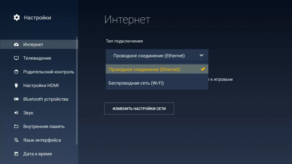The image size is (292, 164).
Task: Click the Television screen icon
Action: [x=16, y=58]
